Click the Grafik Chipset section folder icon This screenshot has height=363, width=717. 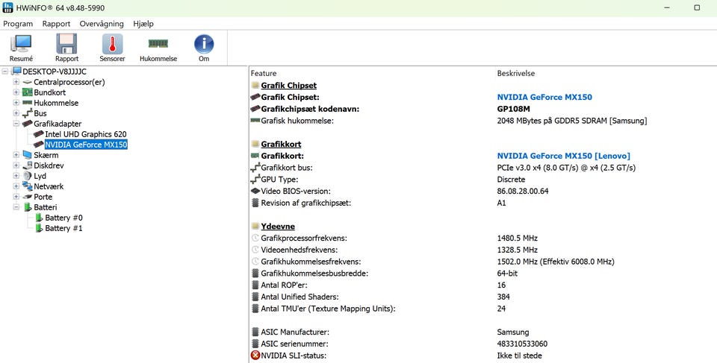pyautogui.click(x=255, y=86)
